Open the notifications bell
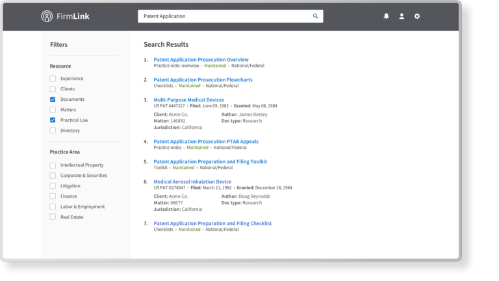Image resolution: width=499 pixels, height=281 pixels. click(386, 16)
